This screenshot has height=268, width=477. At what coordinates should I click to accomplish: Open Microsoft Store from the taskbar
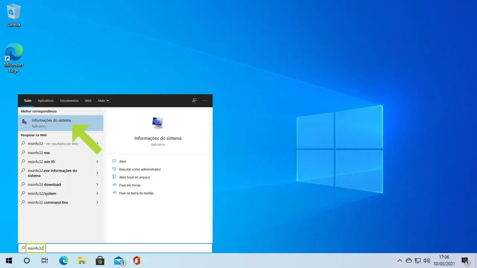tap(100, 261)
